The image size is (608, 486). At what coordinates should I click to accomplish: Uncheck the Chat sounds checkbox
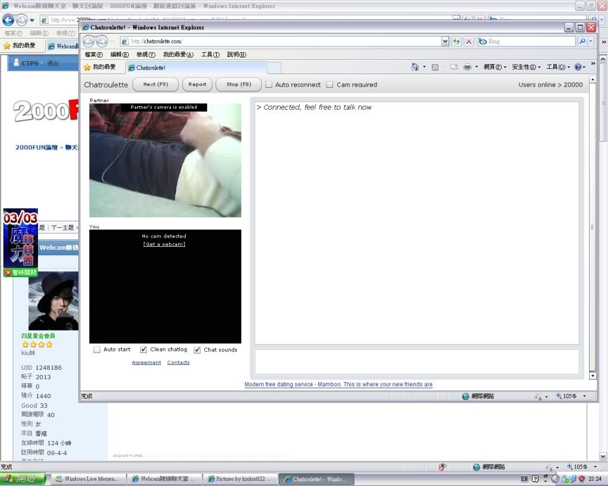(x=197, y=350)
